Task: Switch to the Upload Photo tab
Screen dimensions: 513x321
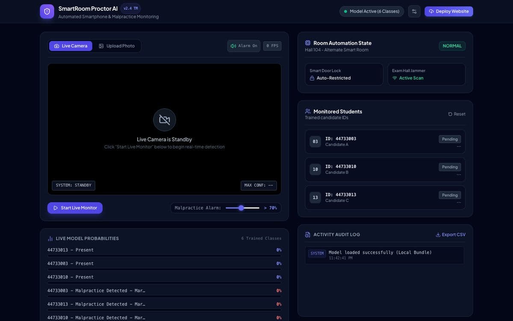Action: point(117,46)
